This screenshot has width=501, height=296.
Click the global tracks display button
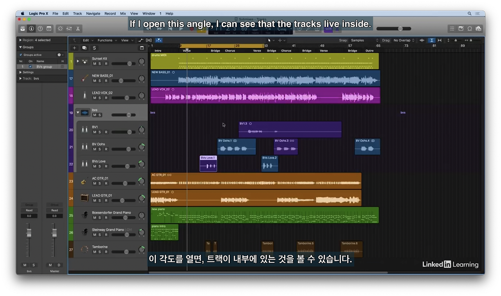(x=142, y=48)
